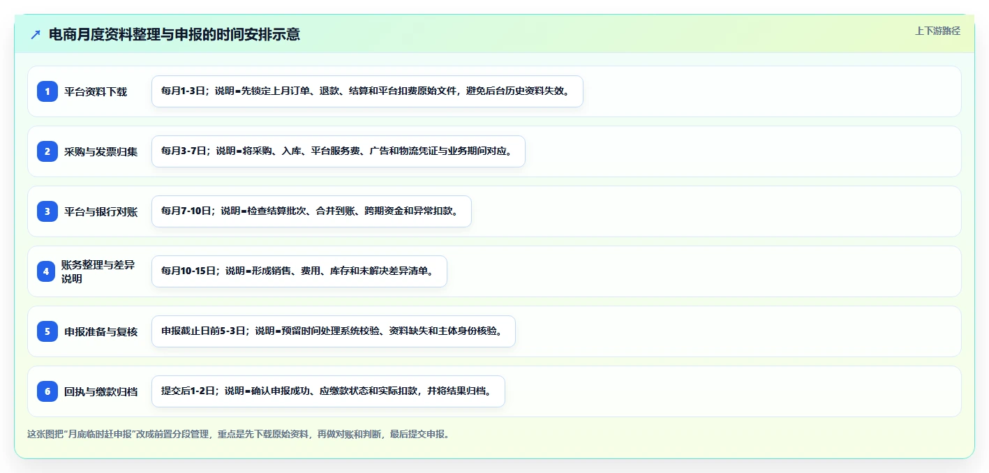Click the 每月1-3日 description box
Viewport: 989px width, 473px height.
(367, 91)
